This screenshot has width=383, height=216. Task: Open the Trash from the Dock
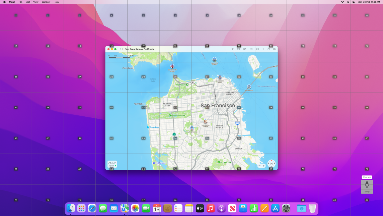pos(312,208)
